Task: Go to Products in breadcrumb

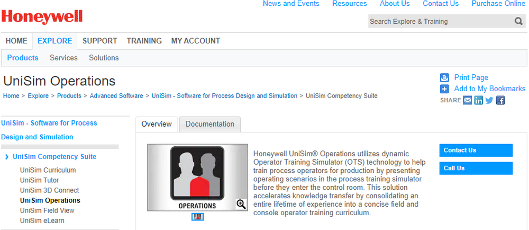Action: [x=69, y=96]
